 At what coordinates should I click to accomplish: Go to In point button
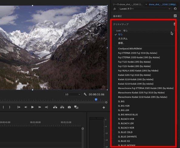click(x=19, y=107)
